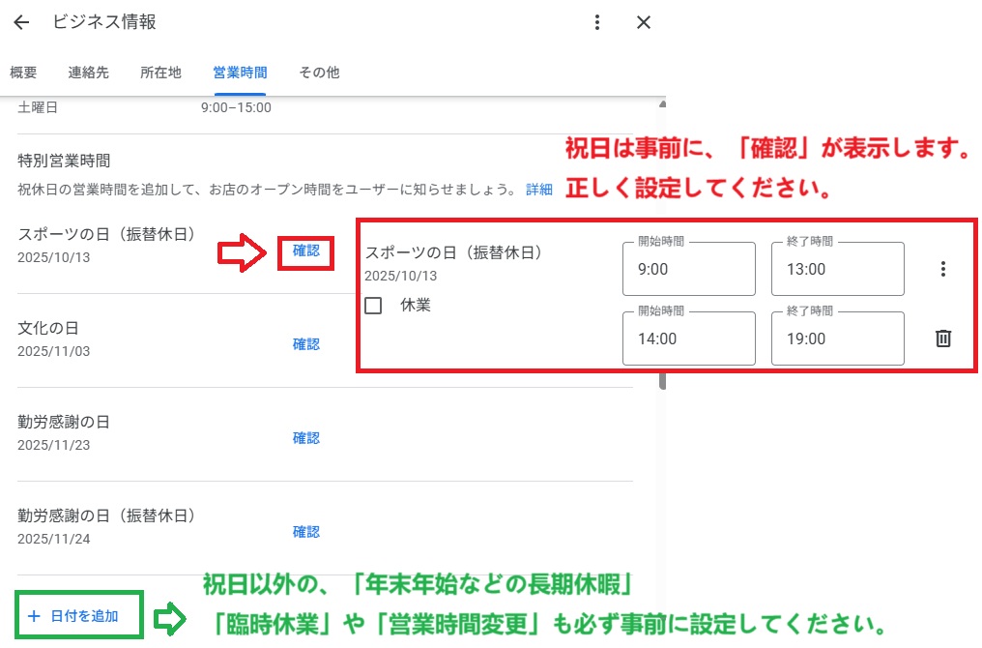Delete the 14:00–19:00 time row with trash icon
Image resolution: width=982 pixels, height=648 pixels.
click(x=943, y=339)
